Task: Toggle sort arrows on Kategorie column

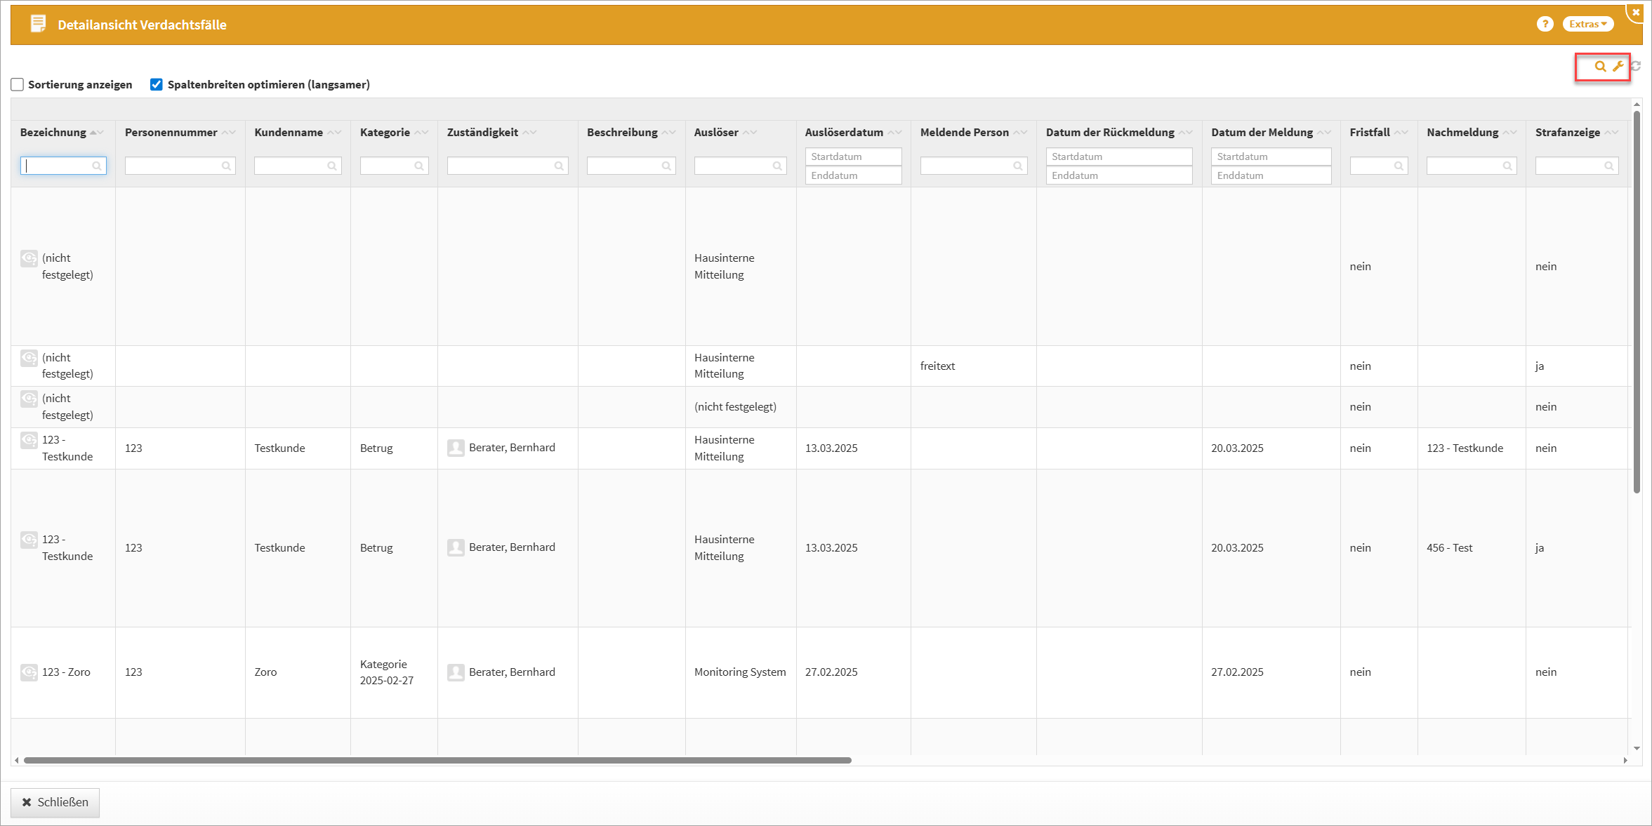Action: (x=421, y=133)
